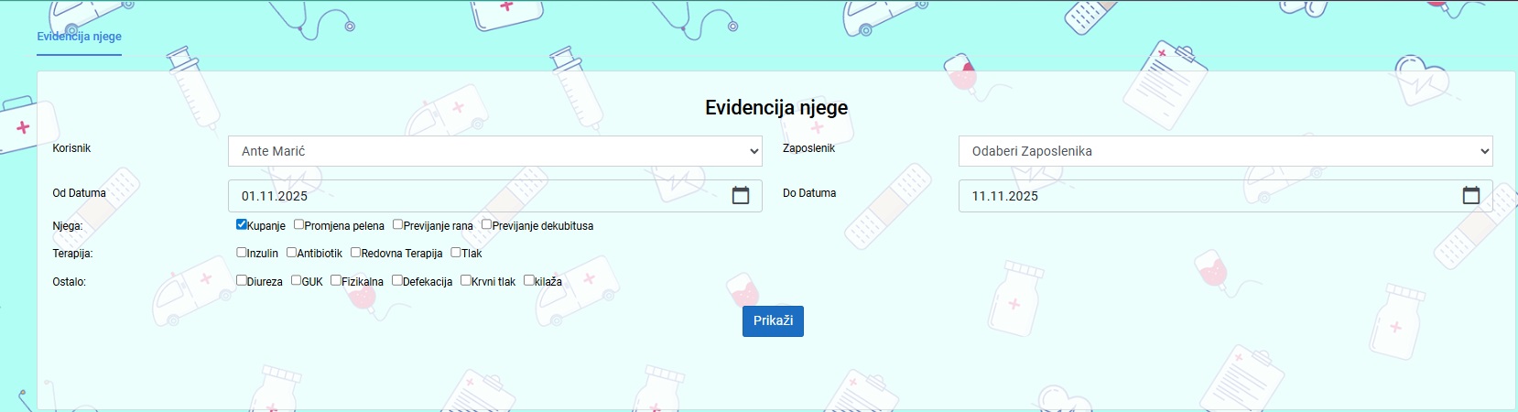Click the Njega: row label
This screenshot has width=1518, height=412.
coord(68,226)
